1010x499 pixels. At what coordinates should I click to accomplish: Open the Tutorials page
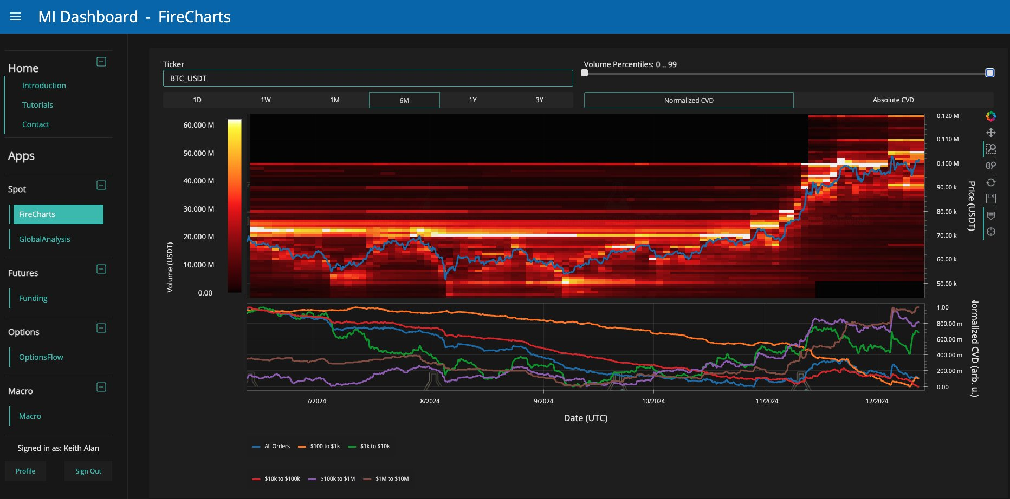(x=37, y=105)
